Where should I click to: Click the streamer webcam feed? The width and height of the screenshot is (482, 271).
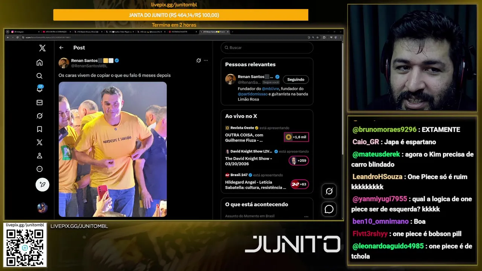click(x=413, y=58)
